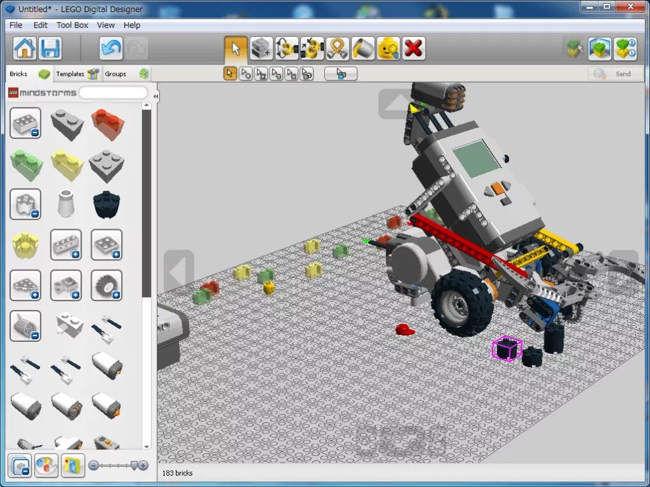Viewport: 650px width, 487px height.
Task: Open the File menu
Action: coord(16,25)
